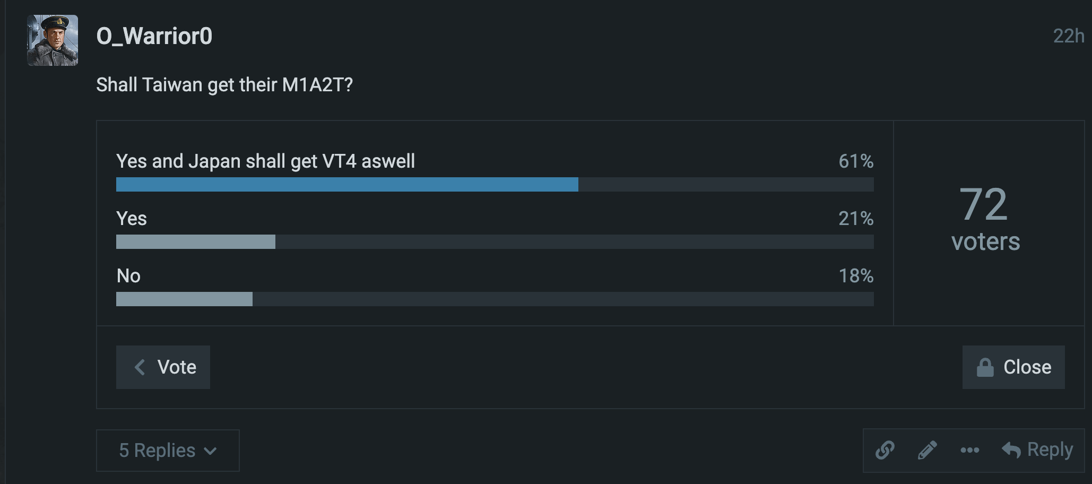Click the chevron next to 5 Replies
The height and width of the screenshot is (484, 1092).
point(211,451)
